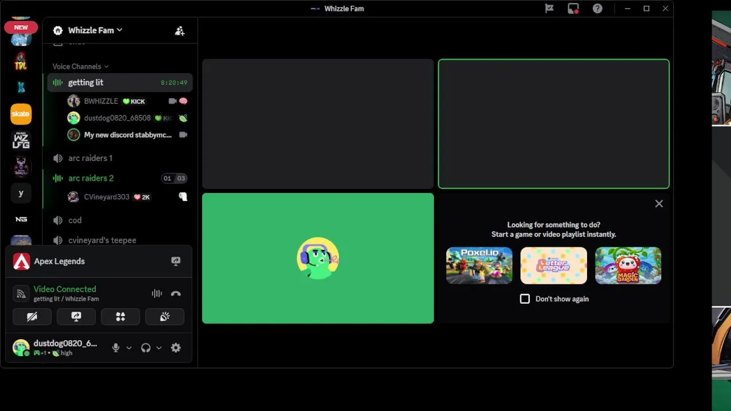Toggle the camera on or off button
Screen dimensions: 731x411
32,317
